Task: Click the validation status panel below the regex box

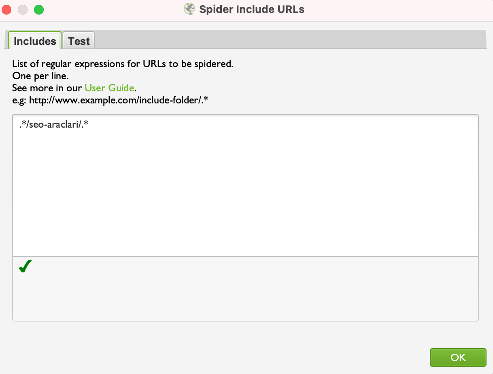Action: pos(245,289)
